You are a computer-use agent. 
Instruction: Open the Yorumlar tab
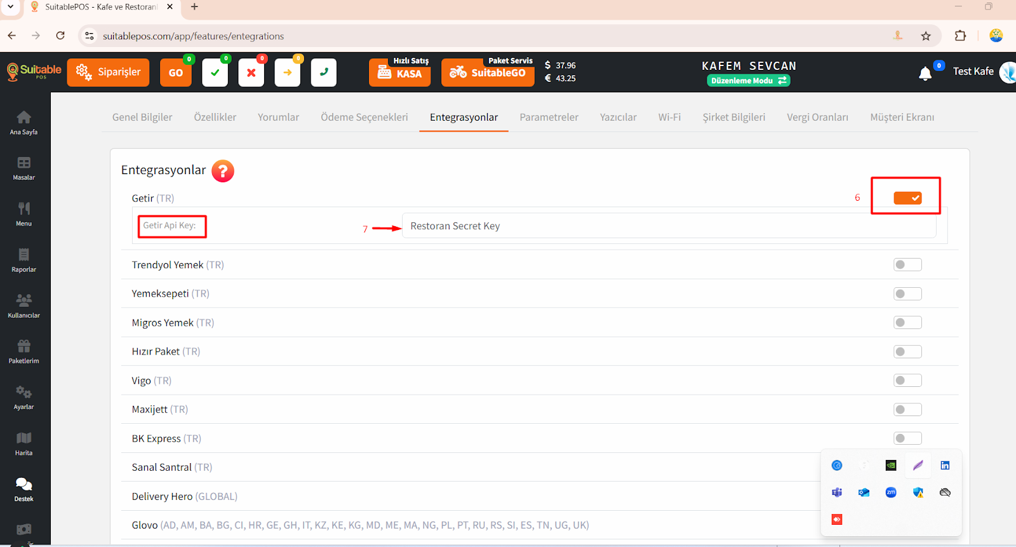pyautogui.click(x=278, y=117)
